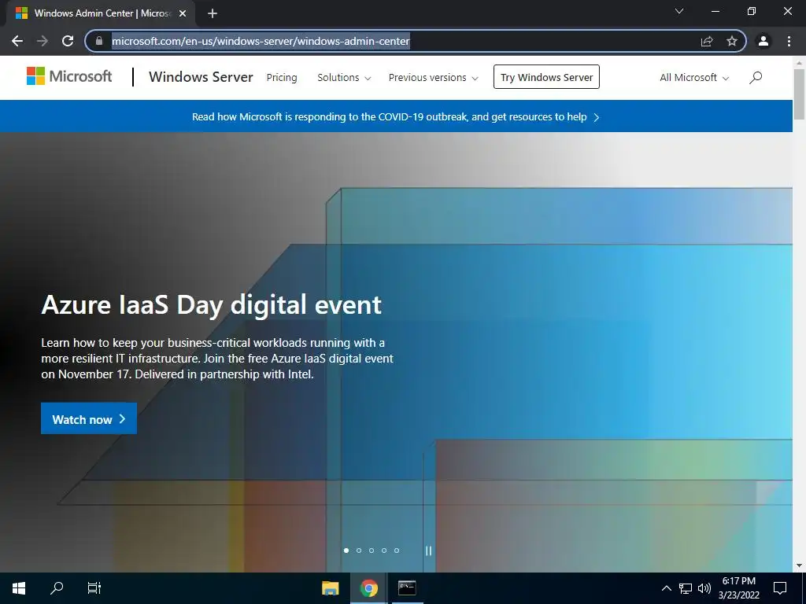Go back to the previous page
The width and height of the screenshot is (806, 604).
coord(17,41)
